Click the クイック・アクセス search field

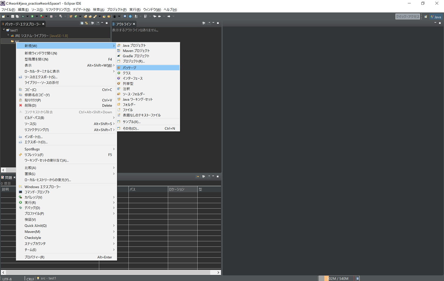[x=407, y=17]
